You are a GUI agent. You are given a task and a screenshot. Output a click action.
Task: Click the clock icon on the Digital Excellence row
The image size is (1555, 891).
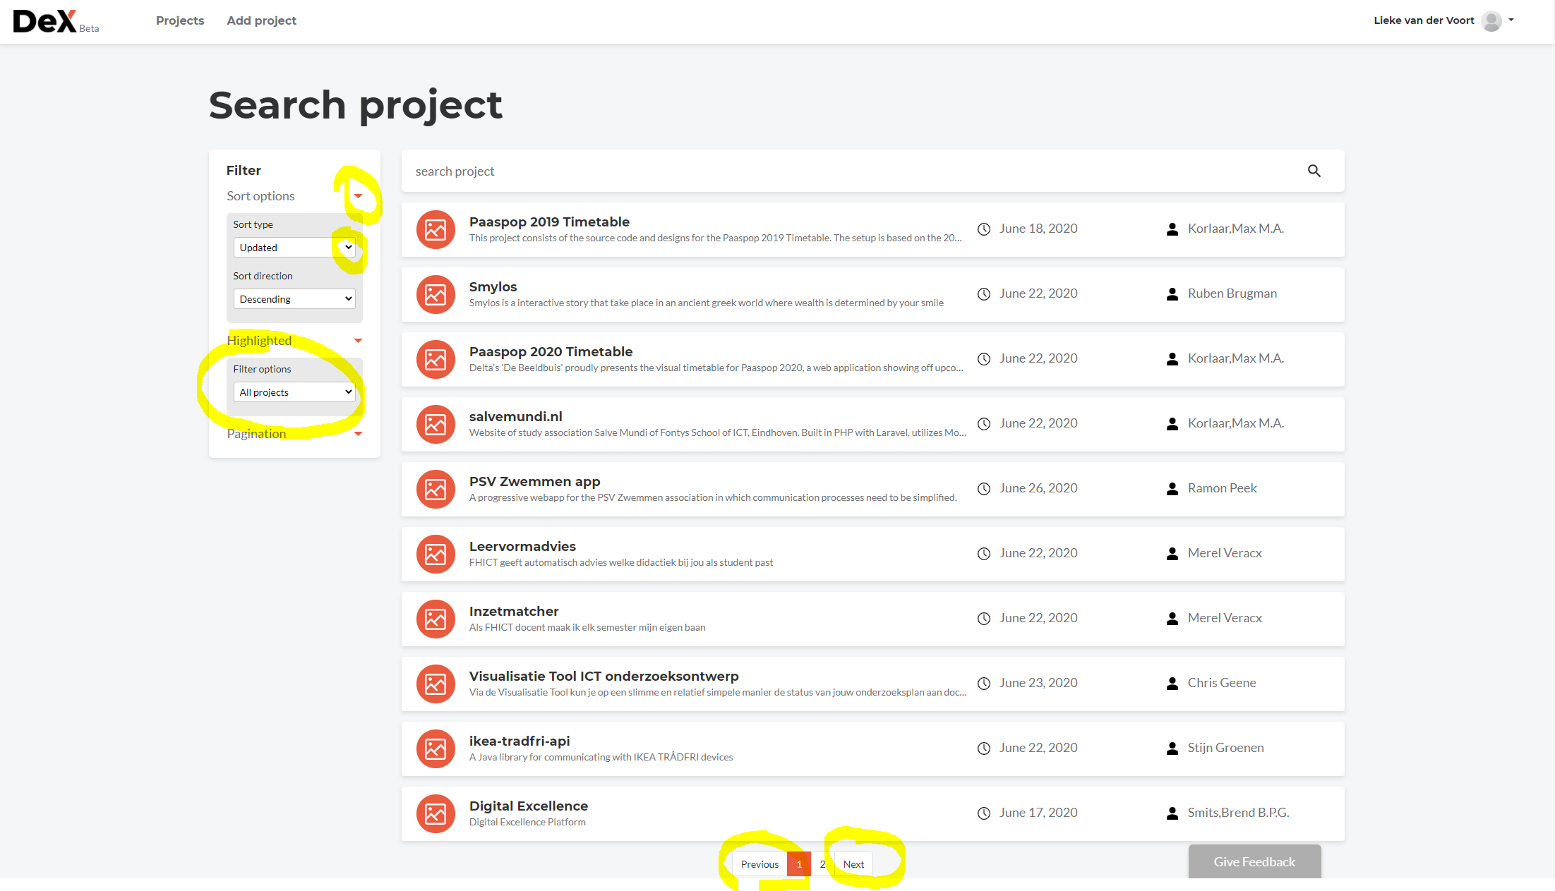point(983,813)
